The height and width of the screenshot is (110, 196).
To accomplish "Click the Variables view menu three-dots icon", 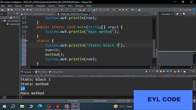I will pyautogui.click(x=187, y=14).
